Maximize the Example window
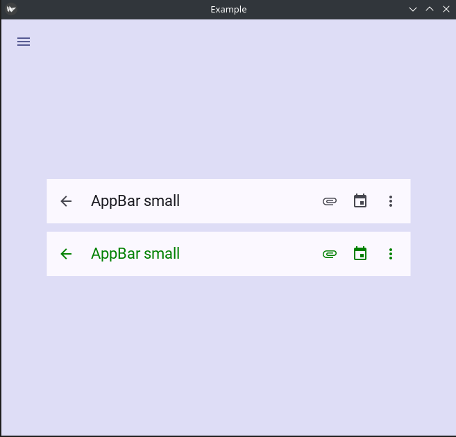456x437 pixels. tap(430, 9)
